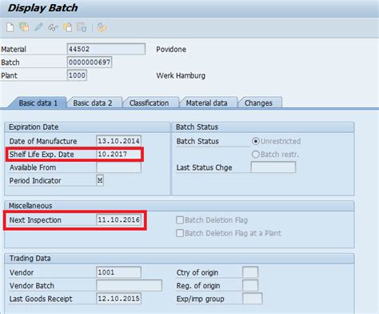Click the Next Inspection date field
Image resolution: width=379 pixels, height=314 pixels.
coord(118,219)
